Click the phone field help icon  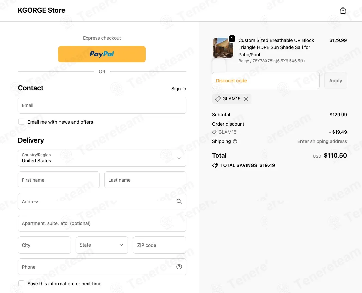(x=179, y=267)
